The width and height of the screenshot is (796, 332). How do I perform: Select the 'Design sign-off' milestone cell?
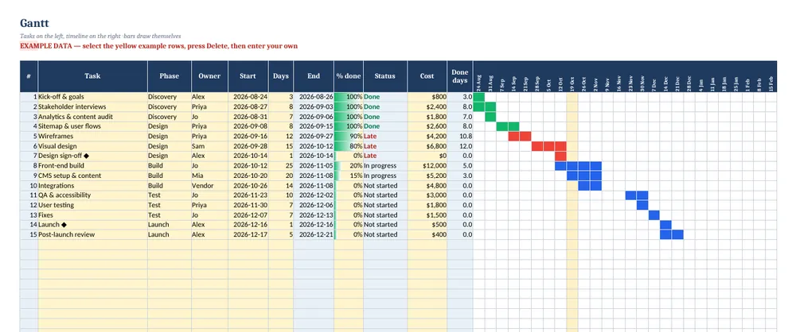92,156
